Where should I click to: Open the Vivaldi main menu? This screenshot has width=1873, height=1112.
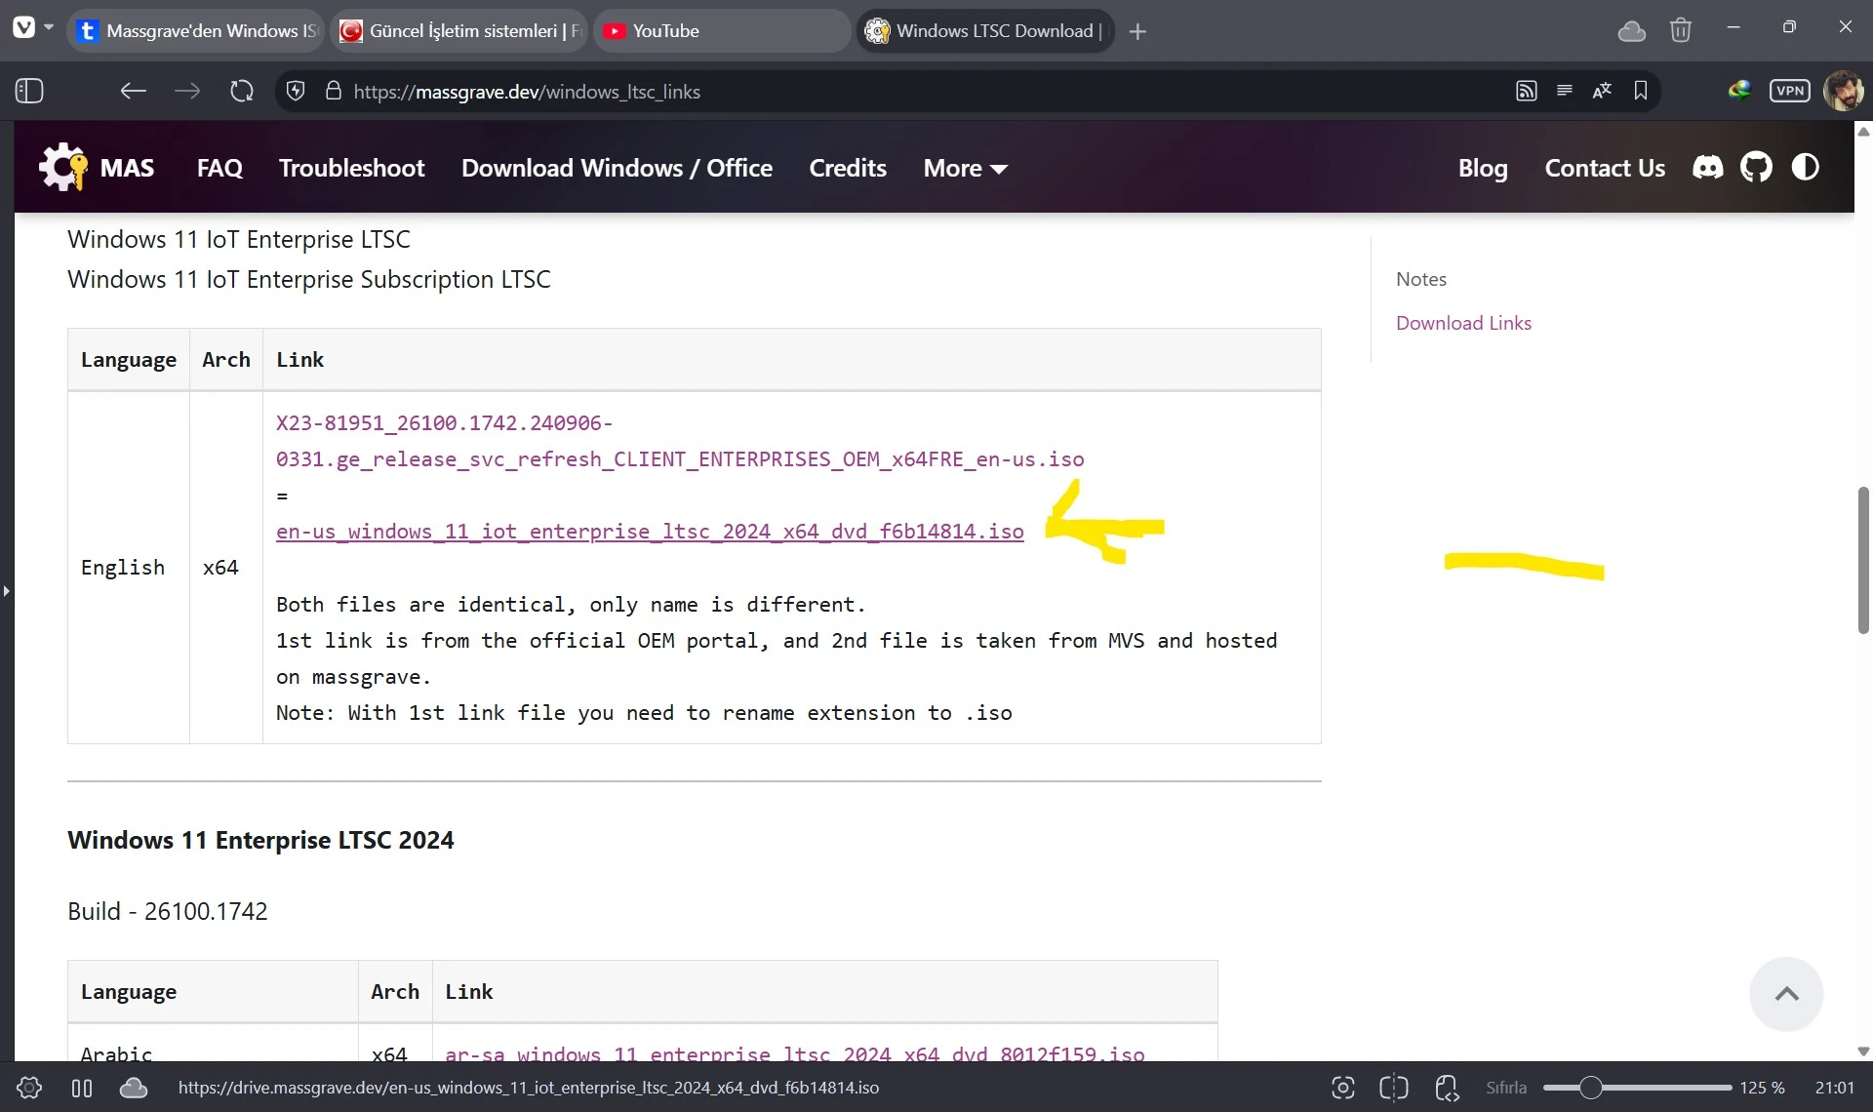[x=23, y=29]
